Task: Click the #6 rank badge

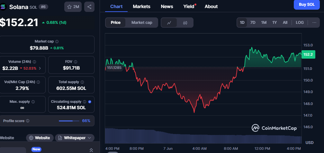Action: [43, 7]
